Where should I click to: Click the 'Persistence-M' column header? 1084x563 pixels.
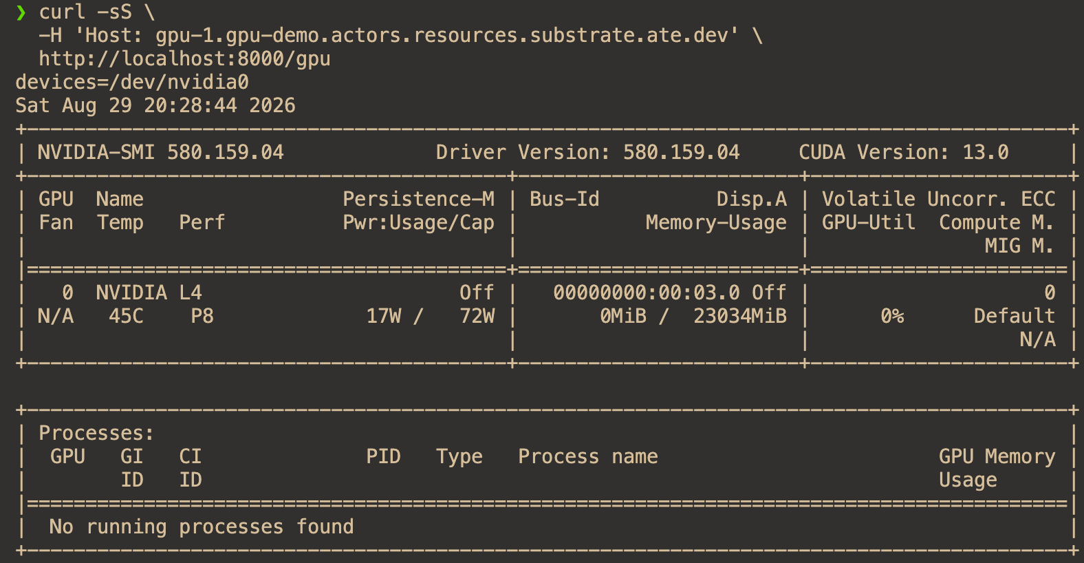coord(418,200)
